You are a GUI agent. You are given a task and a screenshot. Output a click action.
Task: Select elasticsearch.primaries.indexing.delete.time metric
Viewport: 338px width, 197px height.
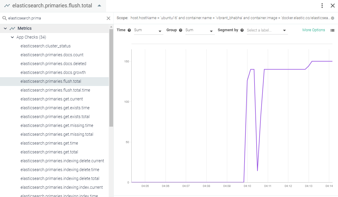(x=60, y=170)
